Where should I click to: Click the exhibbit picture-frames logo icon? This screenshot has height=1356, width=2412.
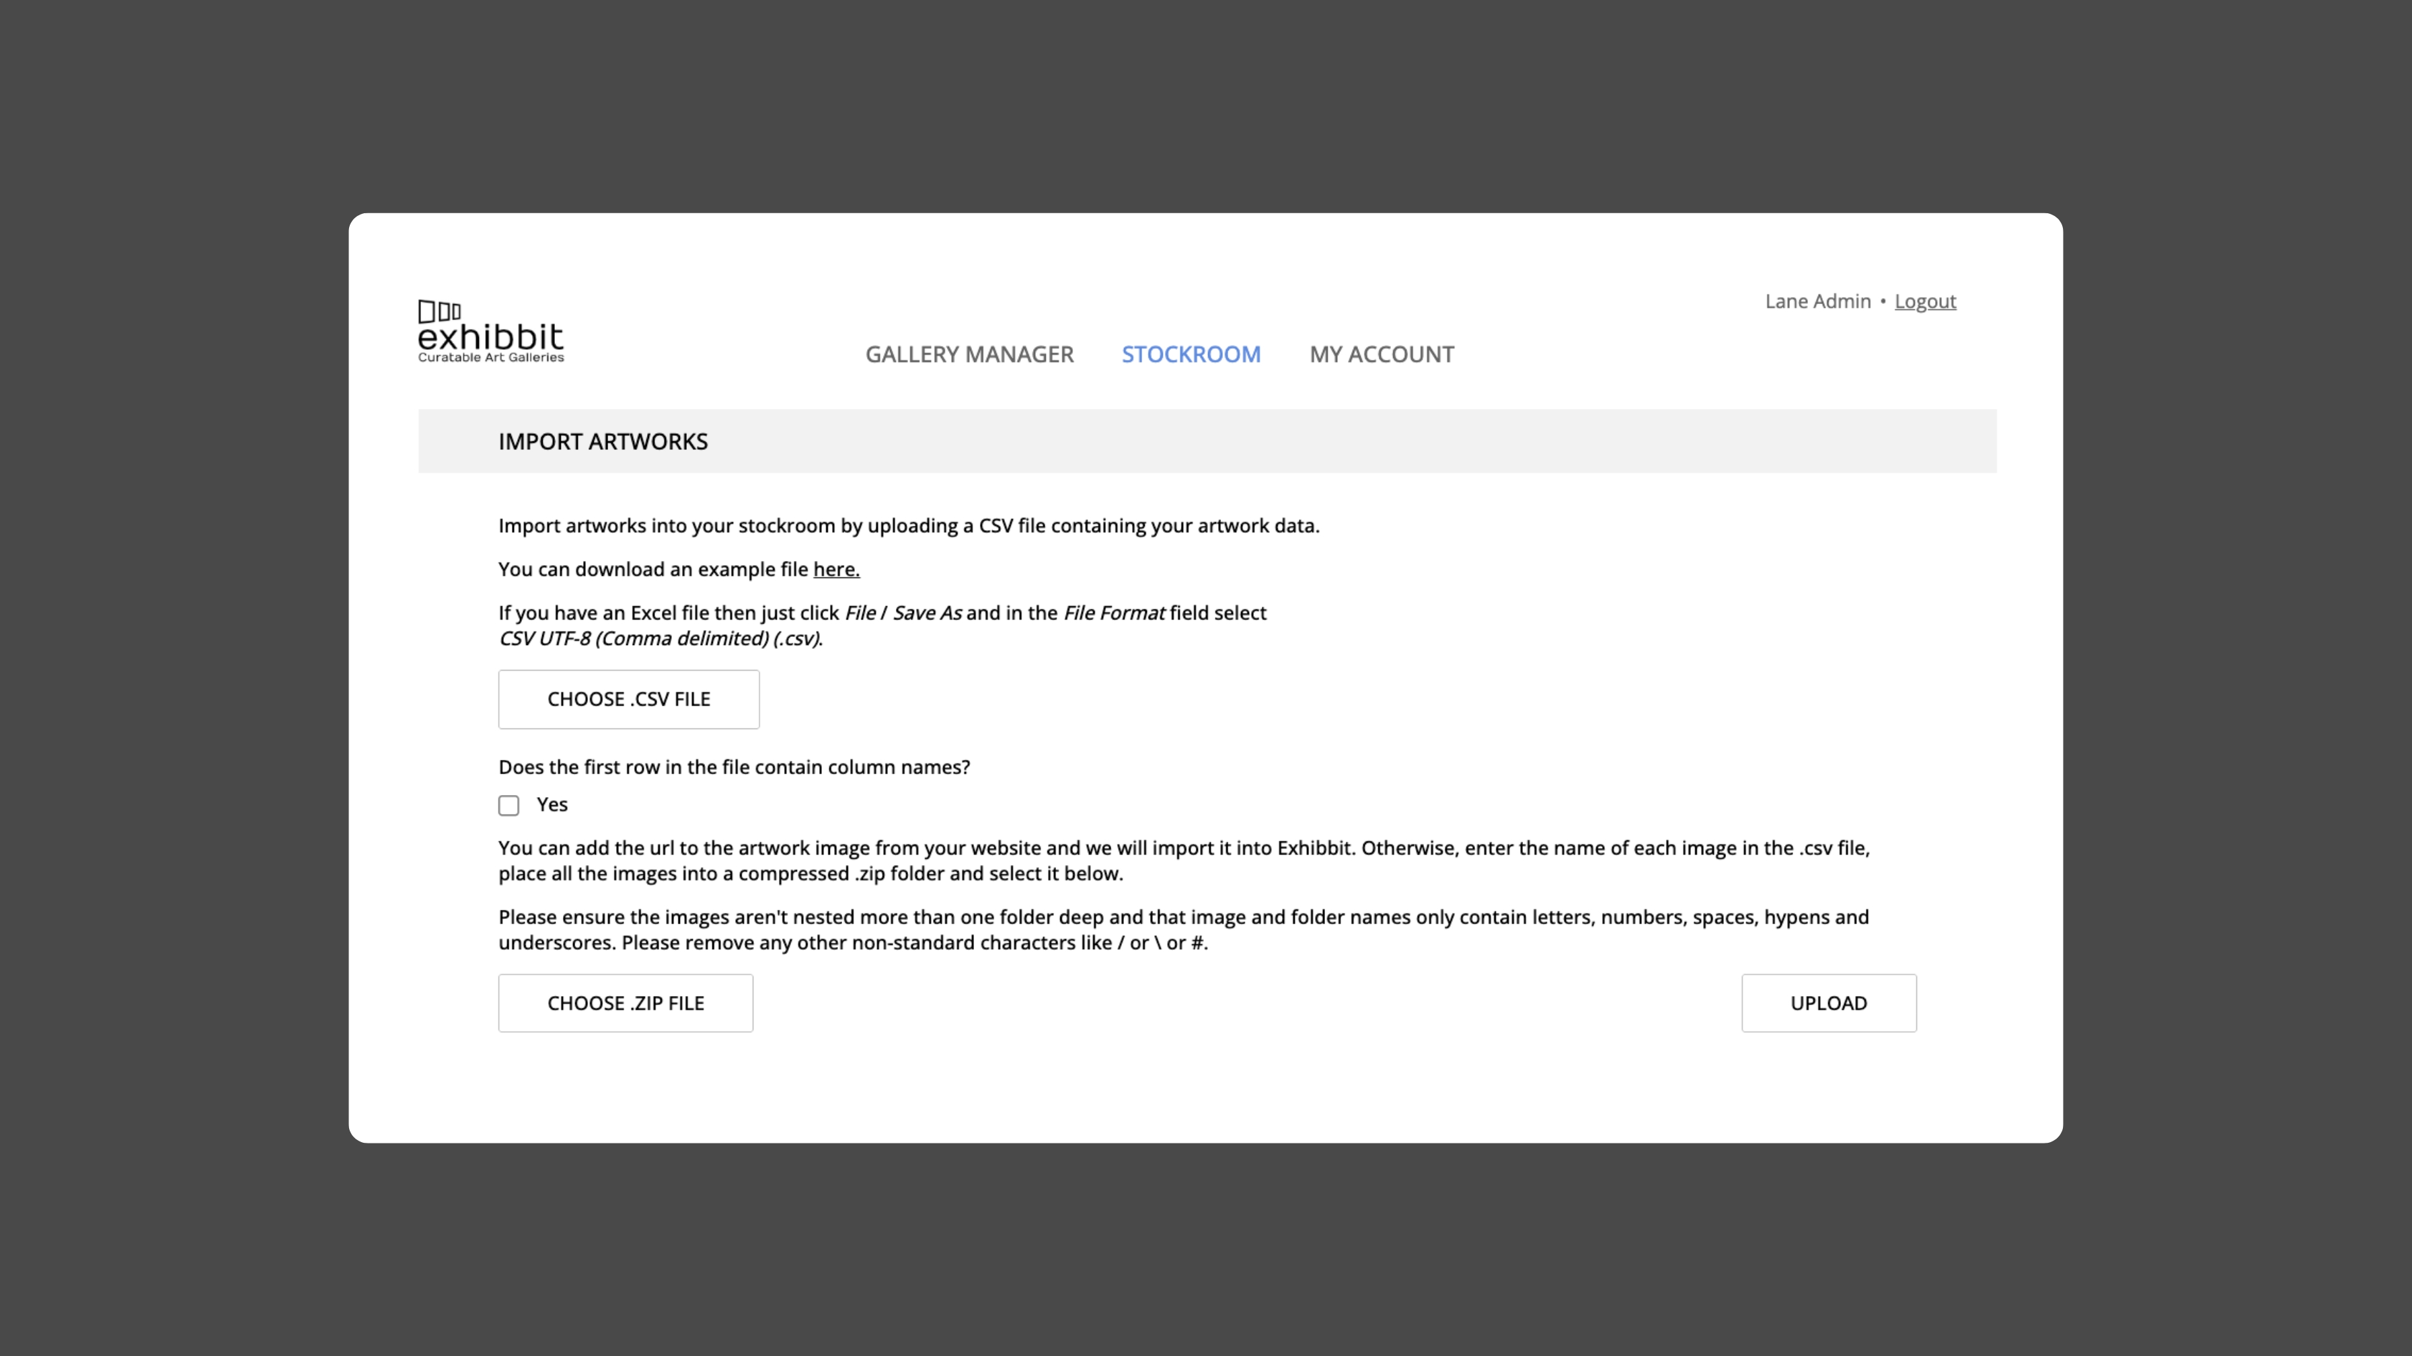tap(439, 311)
